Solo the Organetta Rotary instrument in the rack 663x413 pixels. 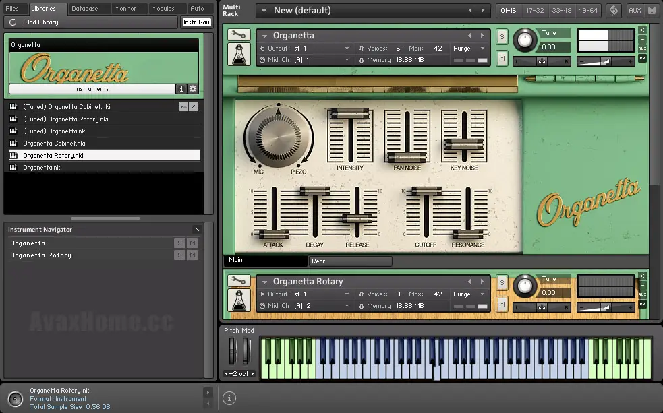(x=502, y=282)
